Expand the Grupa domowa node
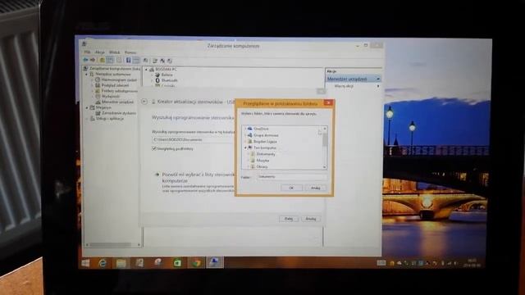Viewport: 525px width, 295px height. point(245,135)
